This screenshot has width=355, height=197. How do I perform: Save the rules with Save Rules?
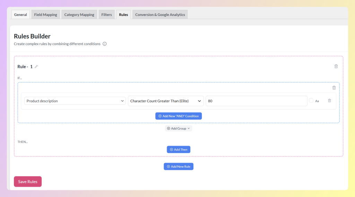(x=28, y=182)
